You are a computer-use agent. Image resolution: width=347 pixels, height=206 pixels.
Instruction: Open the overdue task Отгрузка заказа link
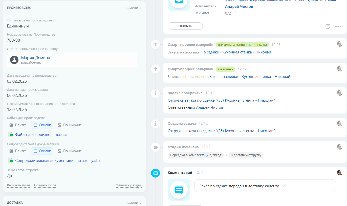[221, 100]
